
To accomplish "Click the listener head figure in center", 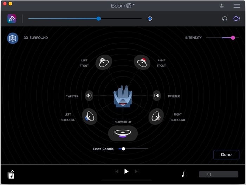I will pyautogui.click(x=123, y=97).
